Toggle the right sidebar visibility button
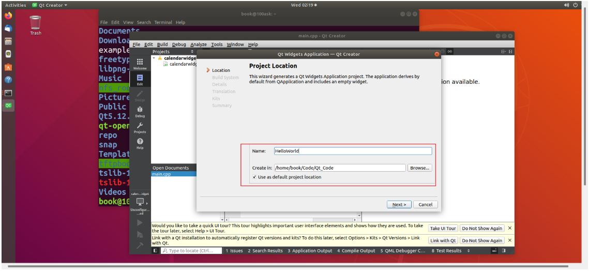 tap(503, 251)
